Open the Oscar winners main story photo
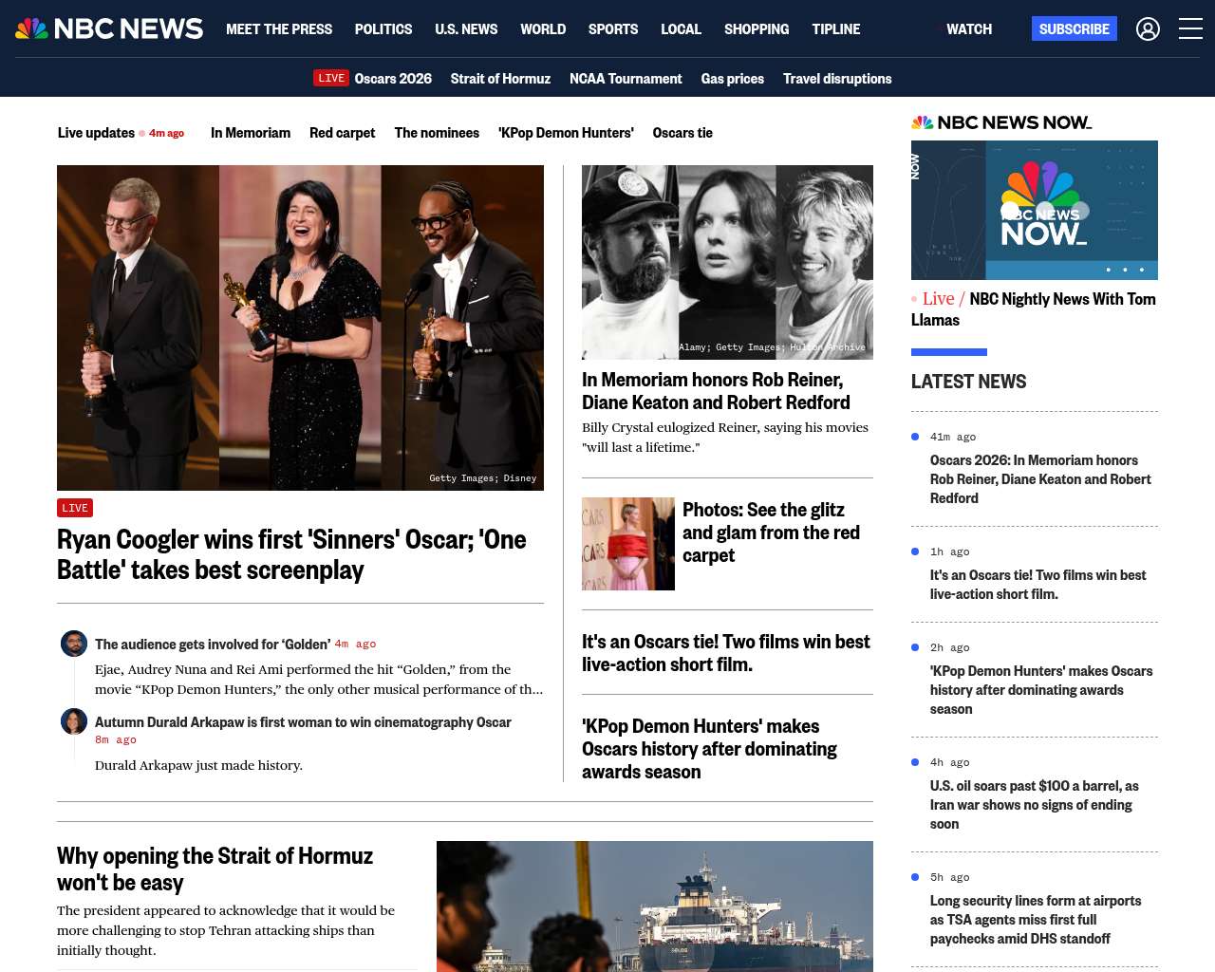The height and width of the screenshot is (972, 1215). 300,327
